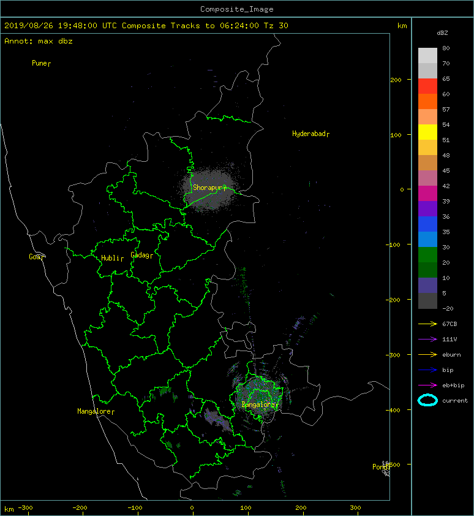Click the 'Annot: max dbz' annotation
The image size is (474, 516).
click(x=39, y=41)
